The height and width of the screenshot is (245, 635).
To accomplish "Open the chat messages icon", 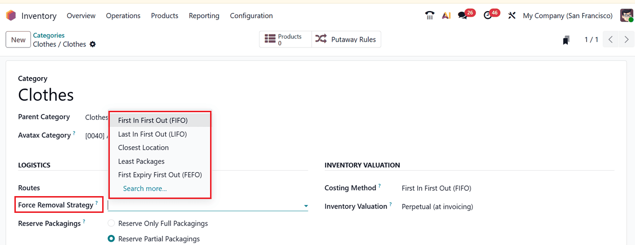I will (463, 15).
